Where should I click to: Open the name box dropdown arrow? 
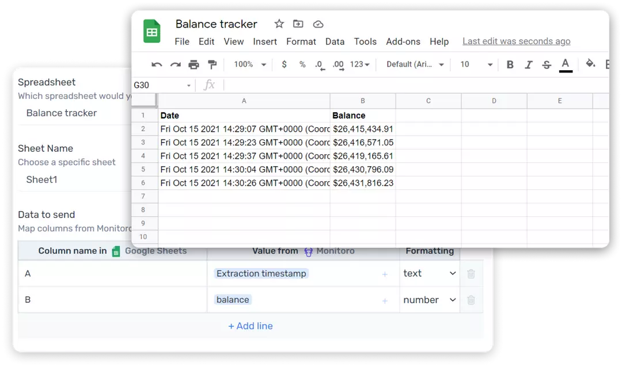[189, 86]
